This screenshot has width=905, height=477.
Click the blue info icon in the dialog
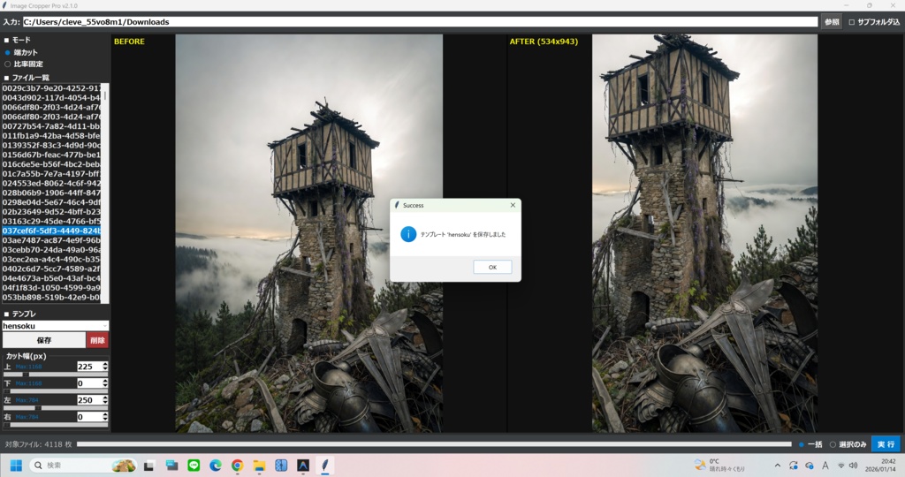click(x=408, y=234)
